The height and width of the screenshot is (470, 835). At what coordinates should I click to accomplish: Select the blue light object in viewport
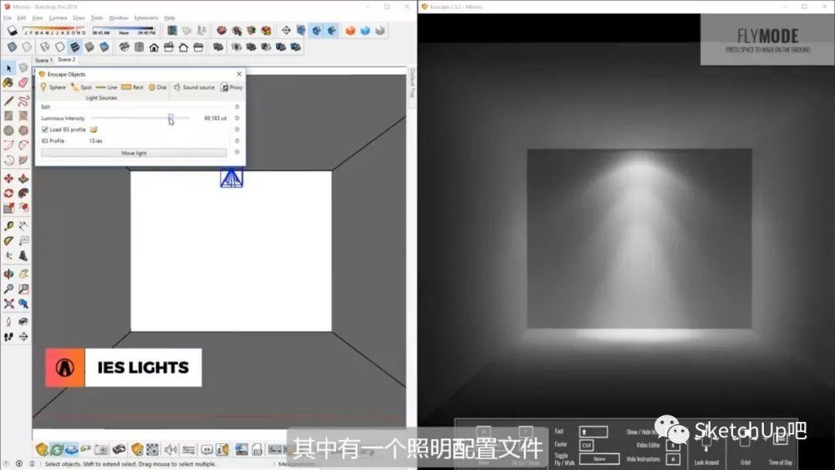click(232, 178)
